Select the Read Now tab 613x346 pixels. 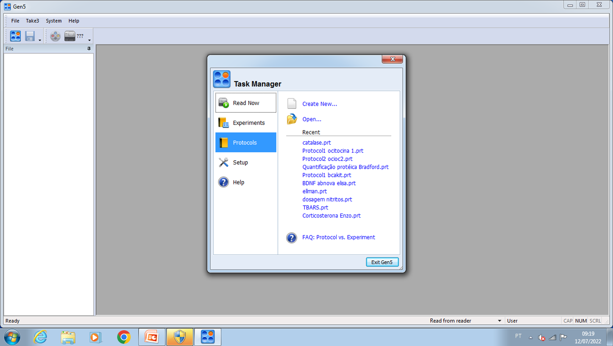click(246, 103)
